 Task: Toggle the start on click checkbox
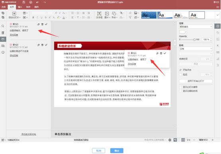(x=180, y=70)
